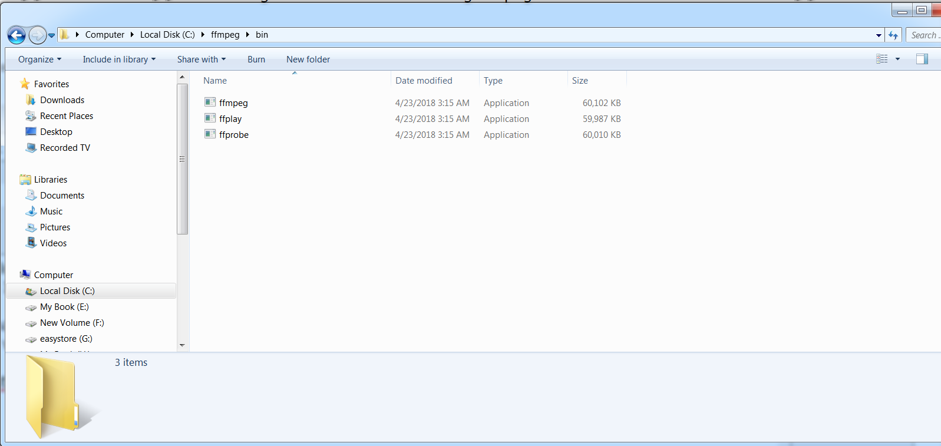Open the Pictures library
This screenshot has width=941, height=446.
point(55,227)
